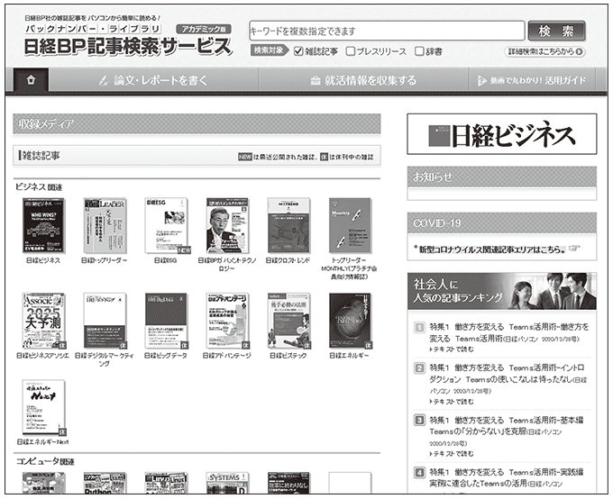Open the 日経エネルギーNext magazine cover
This screenshot has height=499, width=613.
point(43,407)
